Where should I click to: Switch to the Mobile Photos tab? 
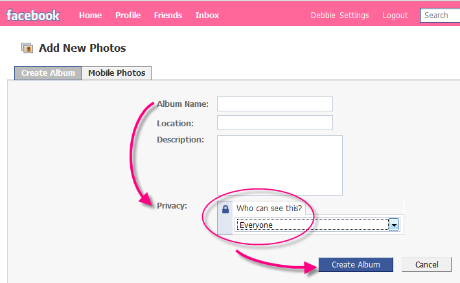click(117, 73)
